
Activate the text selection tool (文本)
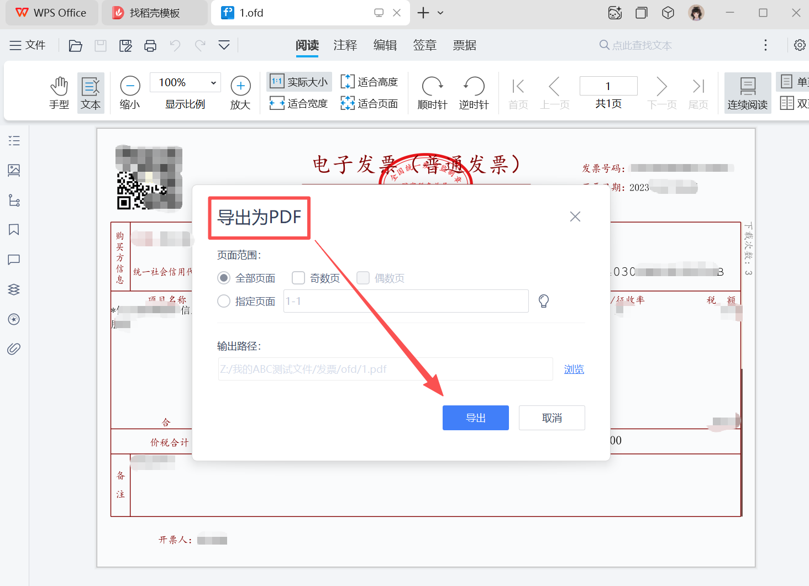point(91,92)
